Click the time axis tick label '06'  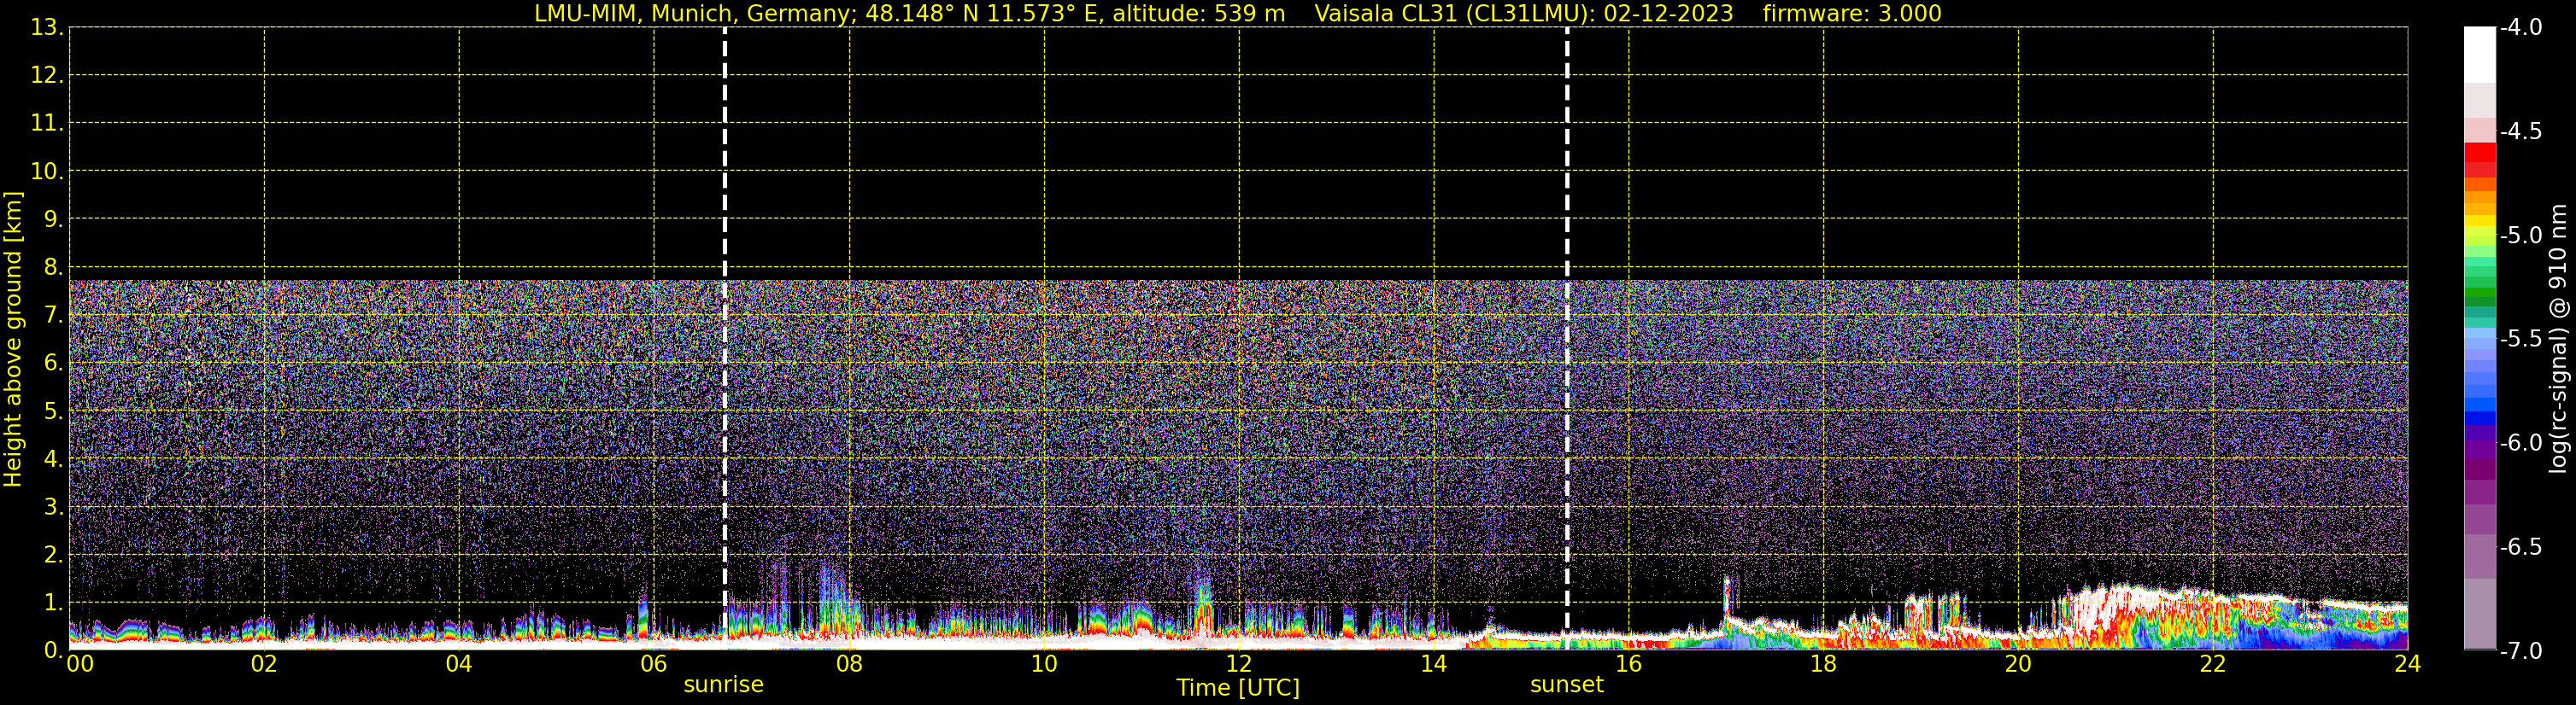pos(654,664)
